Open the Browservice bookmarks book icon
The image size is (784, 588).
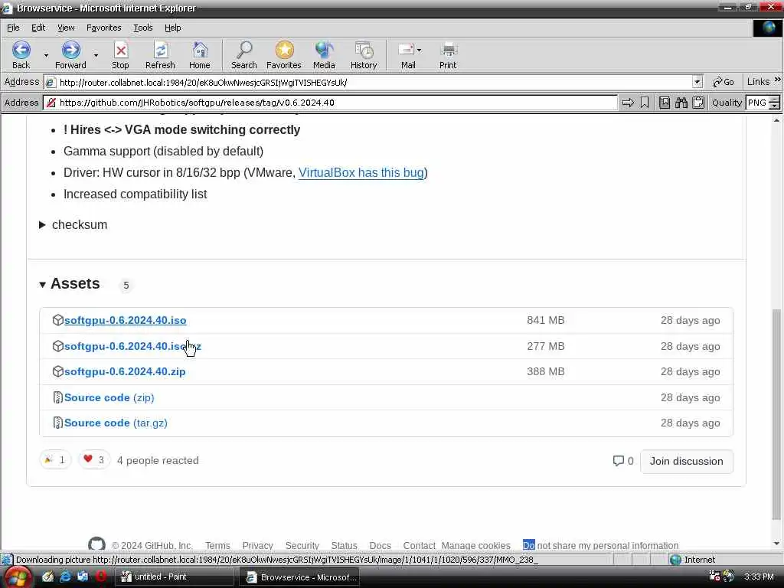tap(664, 103)
